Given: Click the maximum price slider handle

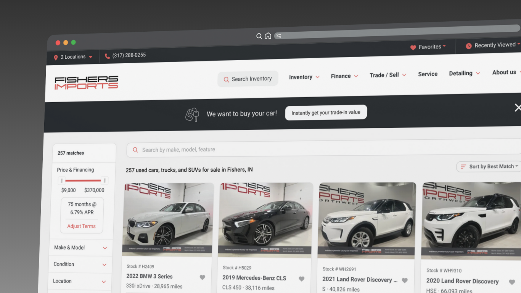Looking at the screenshot, I should tap(104, 180).
